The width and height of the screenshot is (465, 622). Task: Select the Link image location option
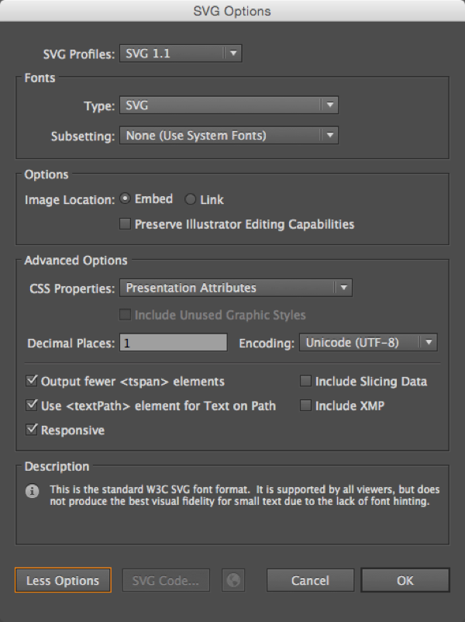tap(190, 199)
